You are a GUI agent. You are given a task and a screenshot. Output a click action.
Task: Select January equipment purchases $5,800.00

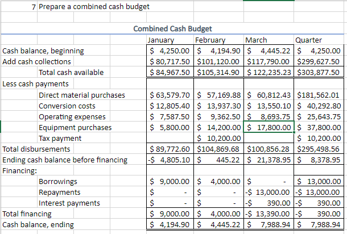170,128
